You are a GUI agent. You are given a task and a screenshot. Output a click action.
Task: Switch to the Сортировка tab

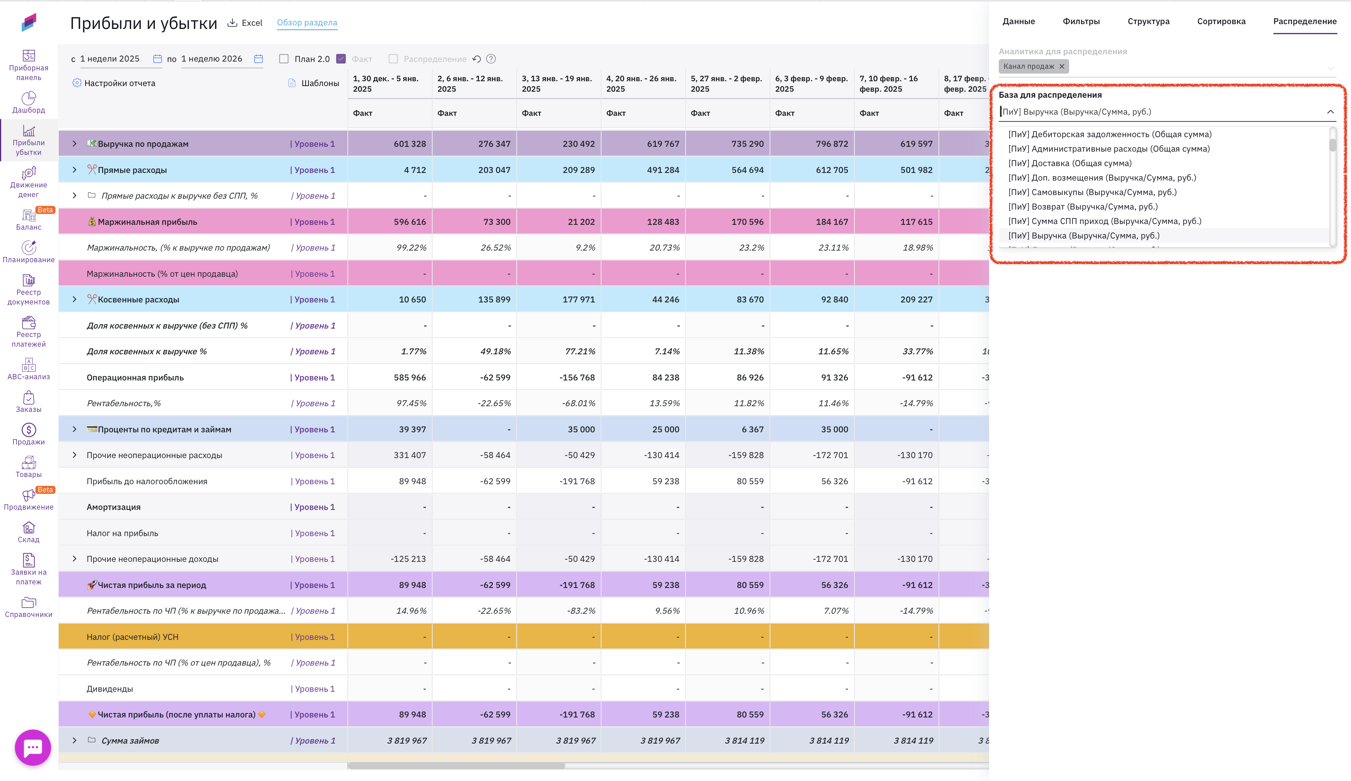[1221, 21]
